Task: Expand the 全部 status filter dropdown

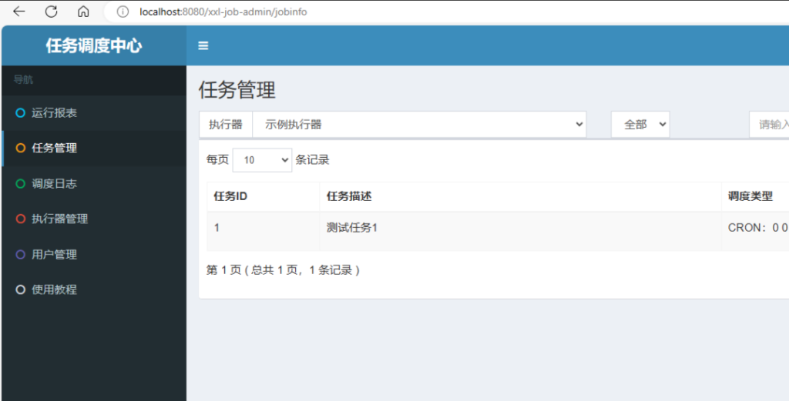Action: pos(640,125)
